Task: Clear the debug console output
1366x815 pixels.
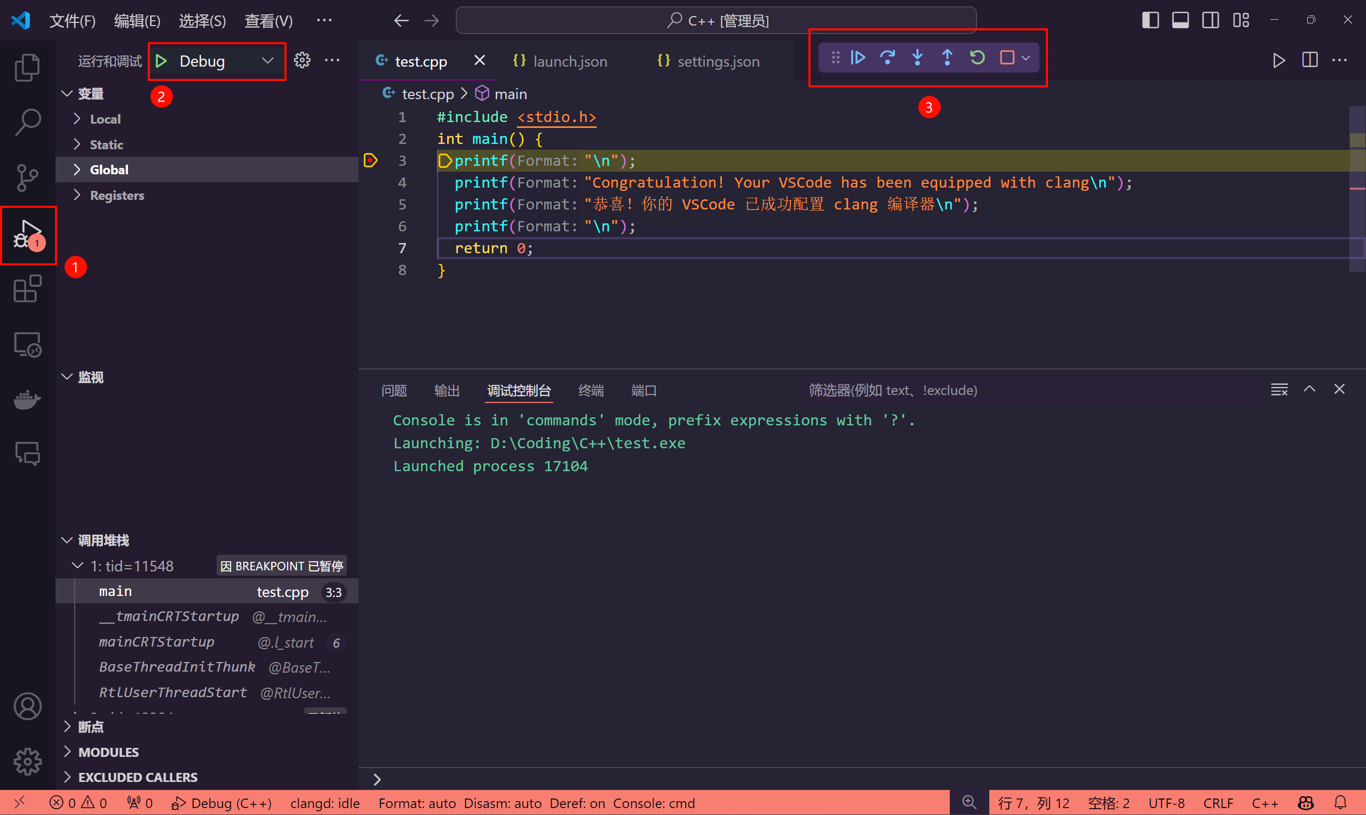Action: pyautogui.click(x=1279, y=389)
